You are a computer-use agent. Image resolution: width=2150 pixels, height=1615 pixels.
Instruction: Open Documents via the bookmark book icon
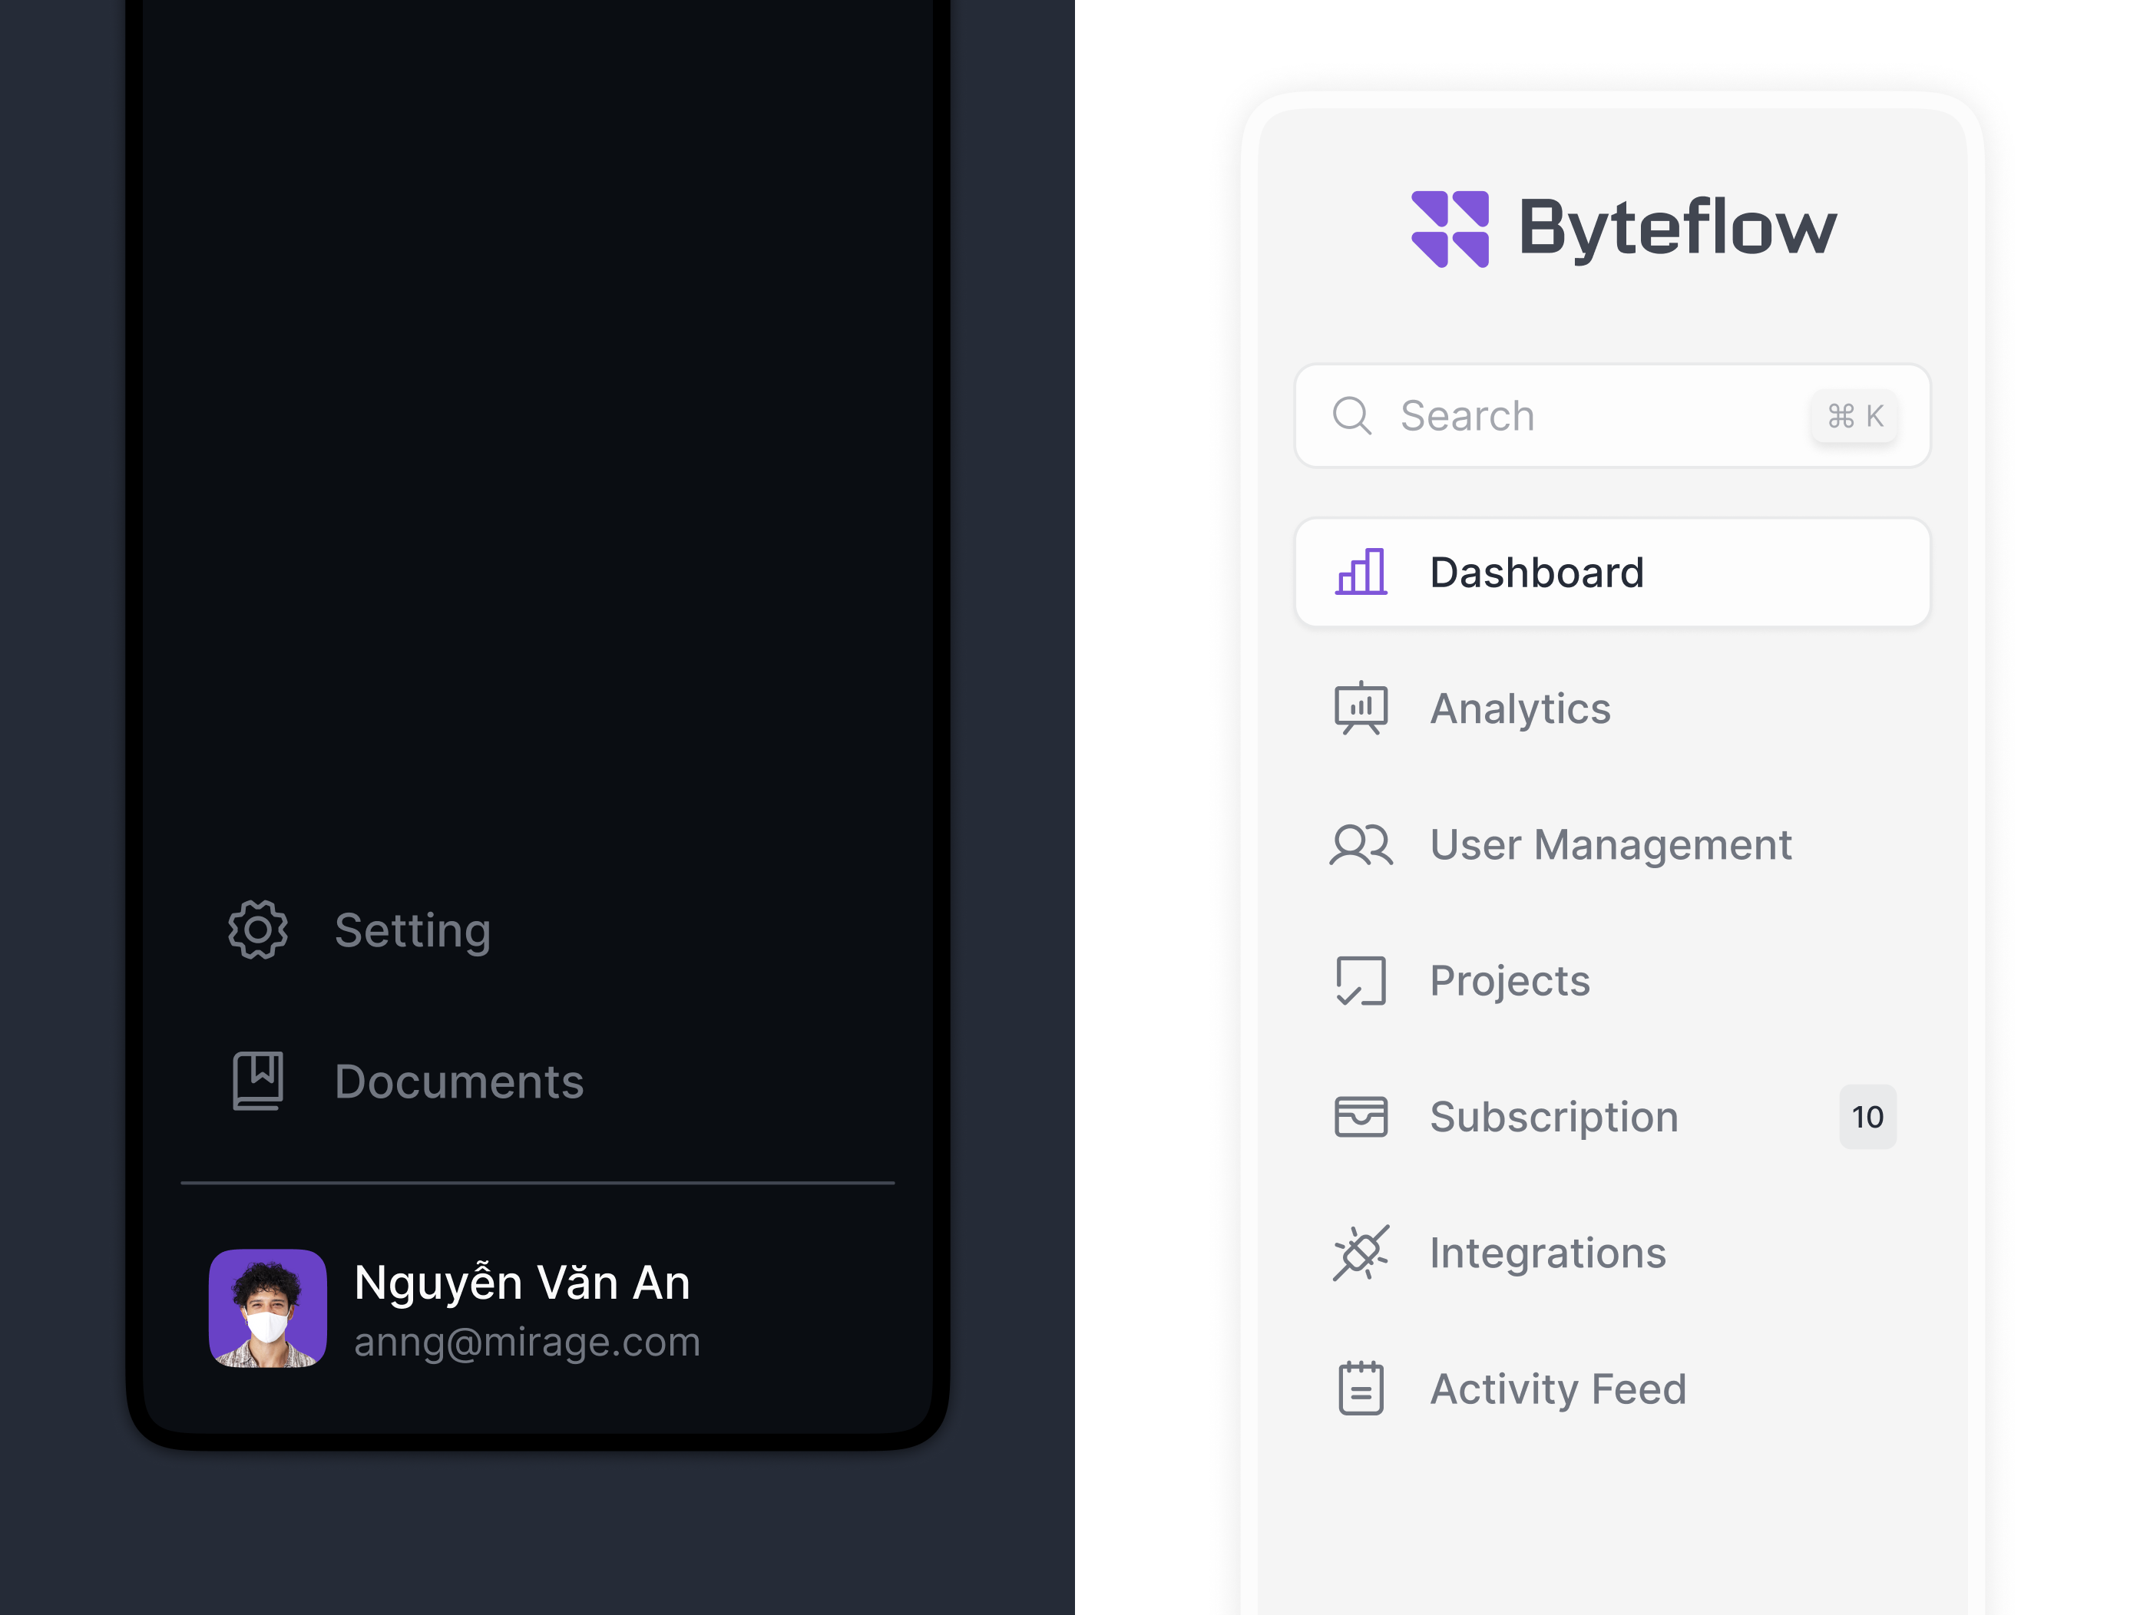[x=256, y=1081]
